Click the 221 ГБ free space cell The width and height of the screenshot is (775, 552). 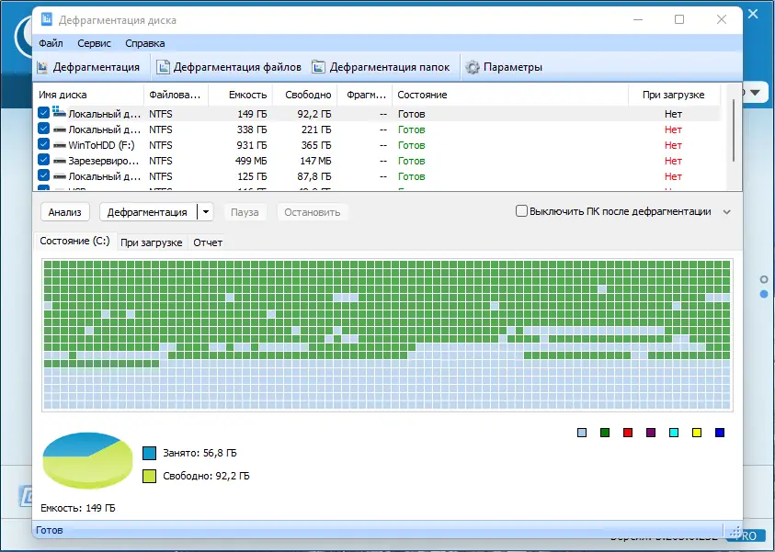pos(316,130)
